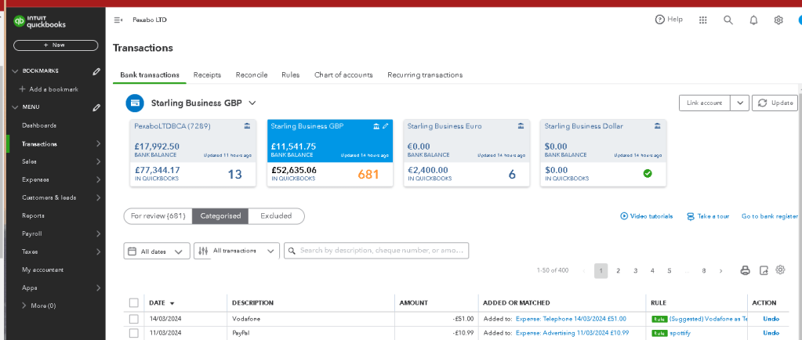Click the QuickBooks logo
802x340 pixels.
tap(40, 21)
